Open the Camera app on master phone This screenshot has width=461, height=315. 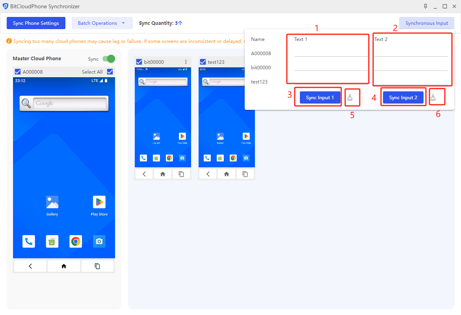click(99, 241)
